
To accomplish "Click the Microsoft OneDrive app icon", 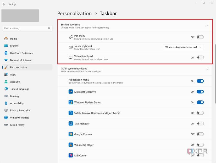I will [71, 92].
